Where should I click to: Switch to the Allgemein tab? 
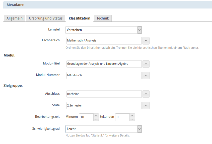(14, 18)
